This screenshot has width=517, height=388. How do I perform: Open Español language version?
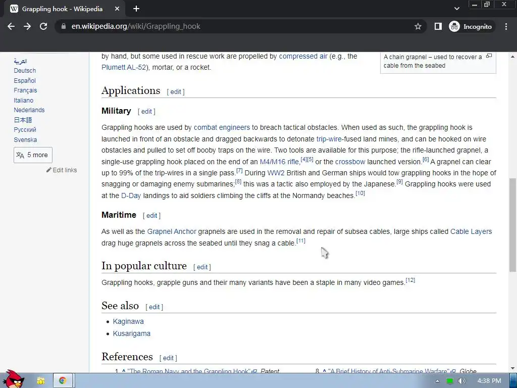click(25, 80)
